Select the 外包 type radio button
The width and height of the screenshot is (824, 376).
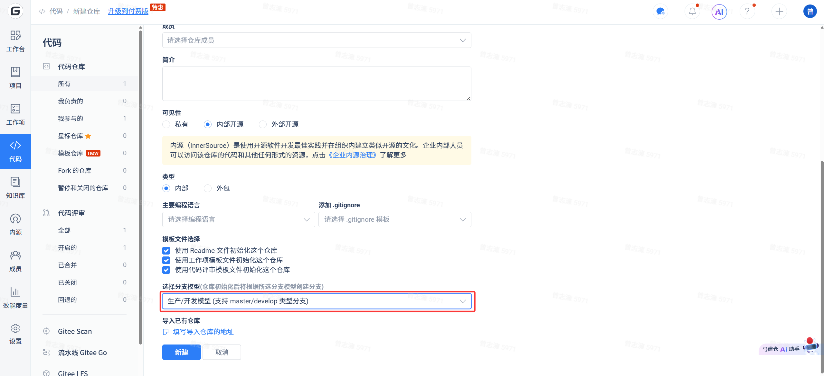(x=208, y=188)
